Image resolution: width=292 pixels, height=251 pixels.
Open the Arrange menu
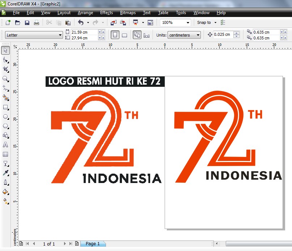[x=85, y=13]
